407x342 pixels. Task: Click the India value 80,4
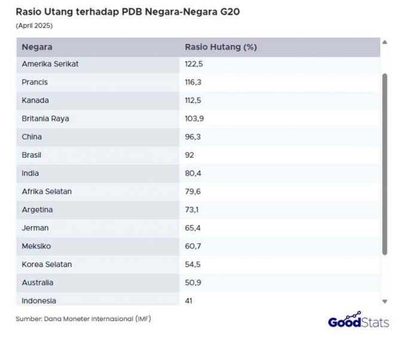tap(193, 173)
